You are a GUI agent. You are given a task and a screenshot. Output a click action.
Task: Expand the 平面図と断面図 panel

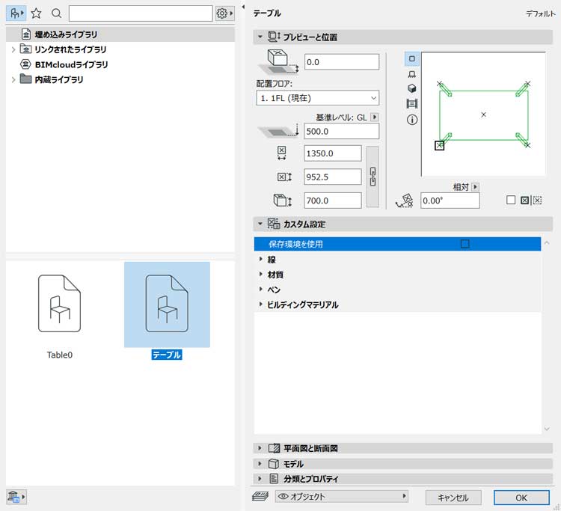tap(260, 448)
